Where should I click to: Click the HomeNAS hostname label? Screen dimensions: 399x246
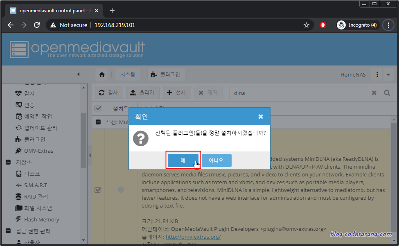pyautogui.click(x=353, y=74)
